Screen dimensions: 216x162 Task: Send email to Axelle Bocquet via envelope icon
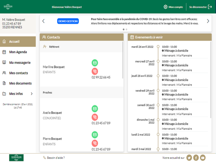(x=95, y=108)
